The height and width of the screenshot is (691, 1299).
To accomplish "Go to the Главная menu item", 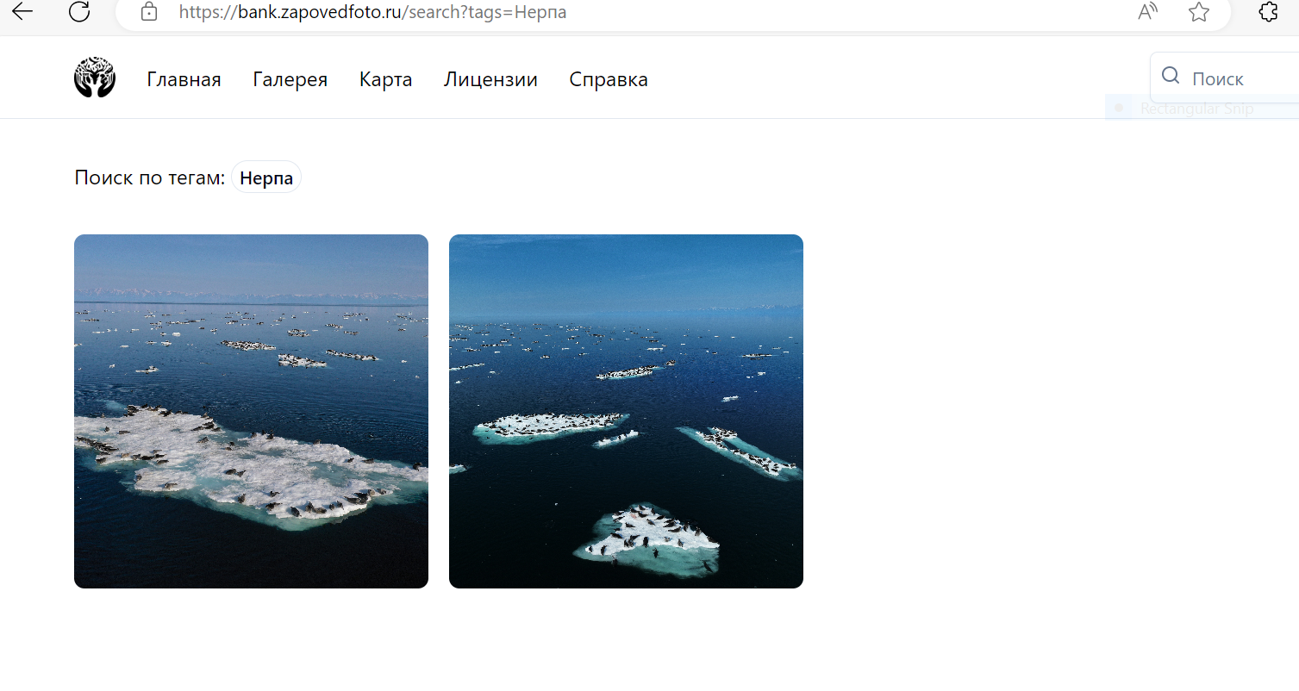I will pyautogui.click(x=184, y=80).
